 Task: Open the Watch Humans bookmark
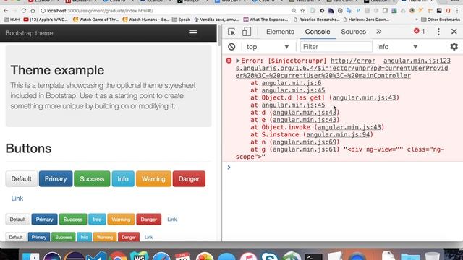146,19
